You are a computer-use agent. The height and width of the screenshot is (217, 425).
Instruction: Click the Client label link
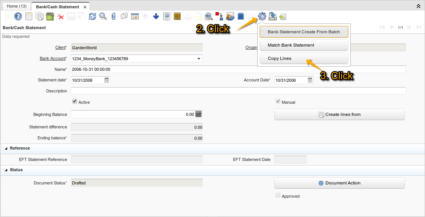(60, 47)
